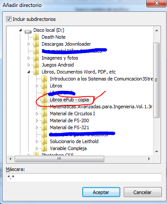
Task: Select the Libros subfolder name
Action: pyautogui.click(x=56, y=86)
